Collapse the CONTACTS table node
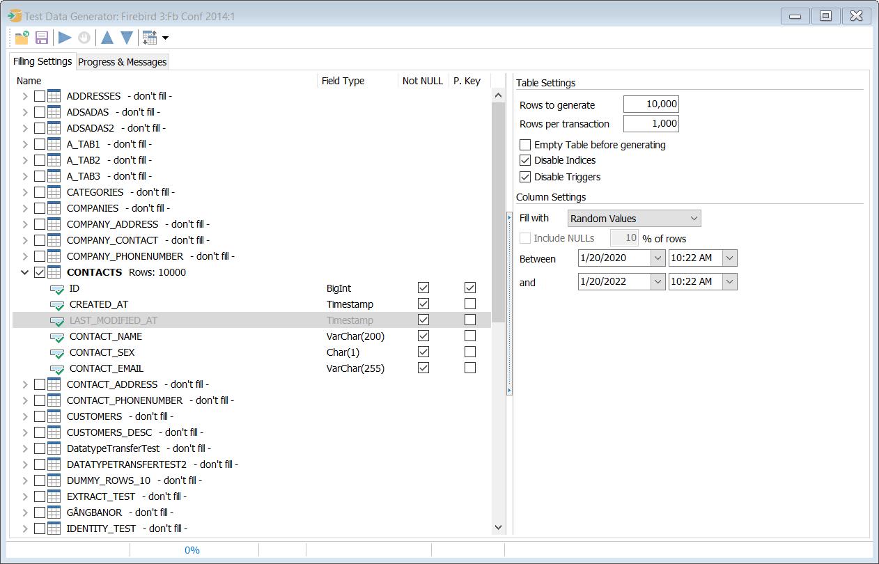The image size is (879, 564). point(25,272)
